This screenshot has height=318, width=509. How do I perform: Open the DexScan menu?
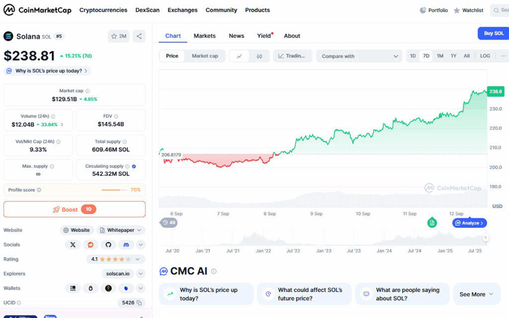147,10
